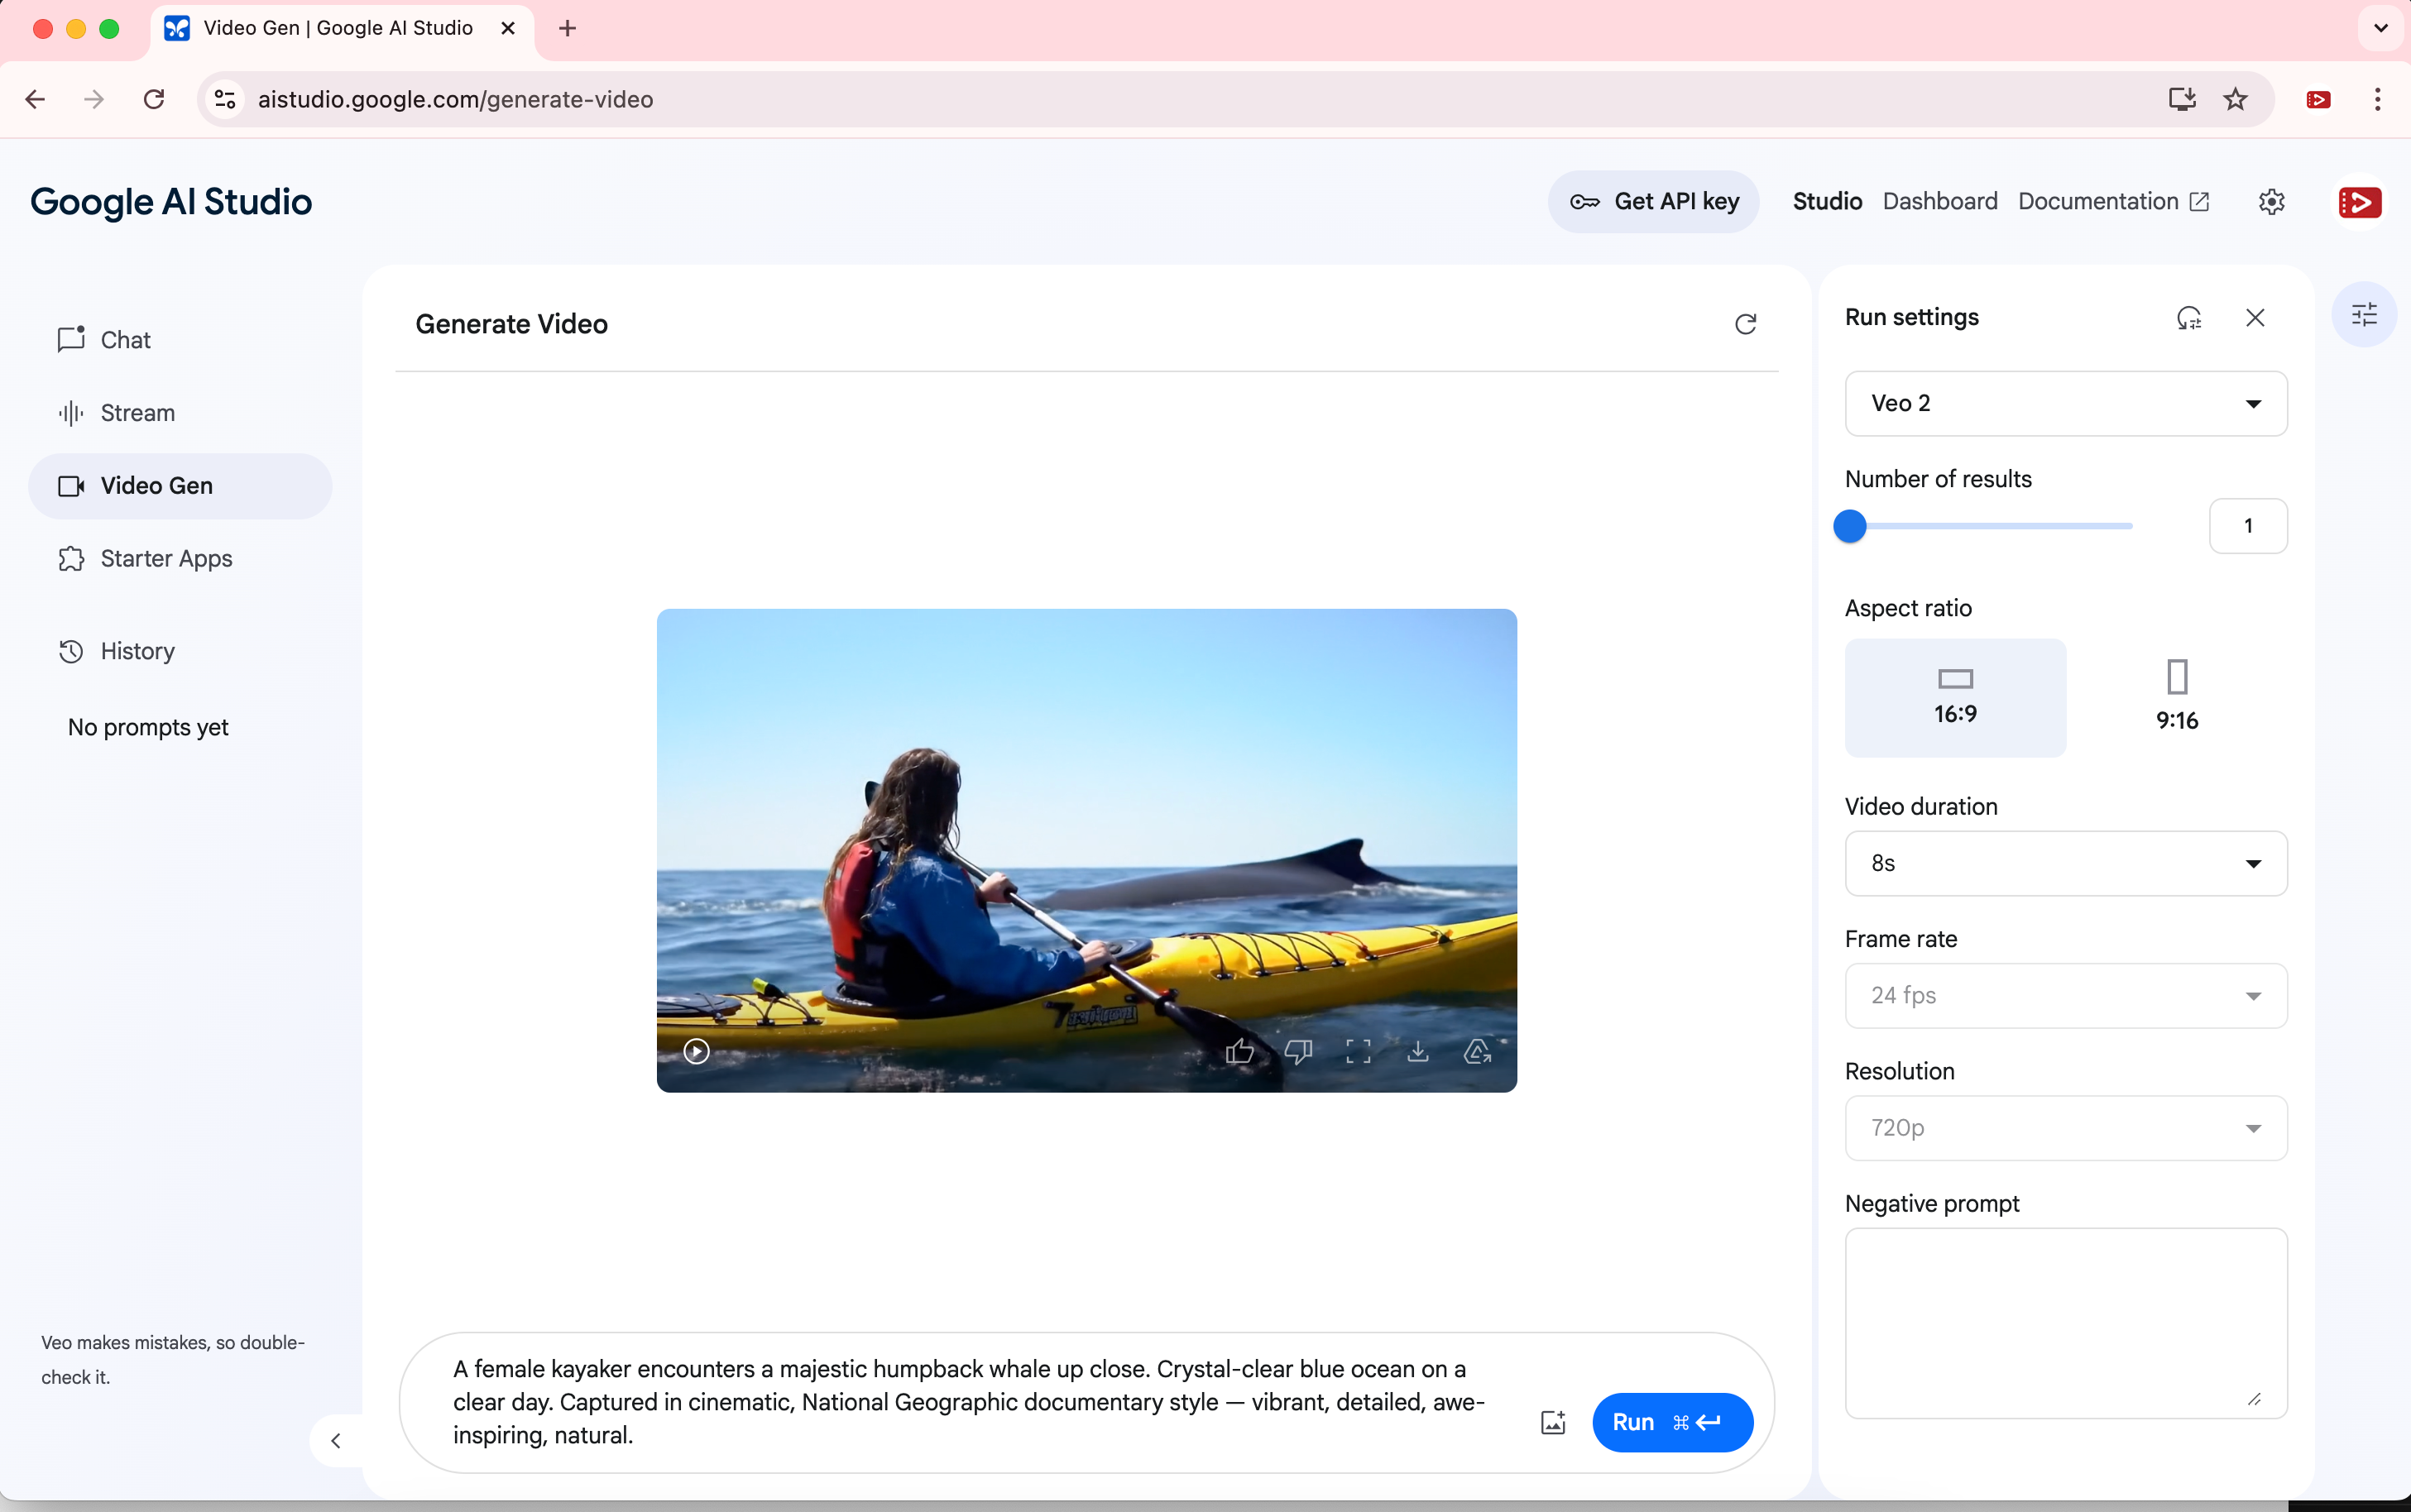Click into the Negative prompt text area

[2065, 1322]
